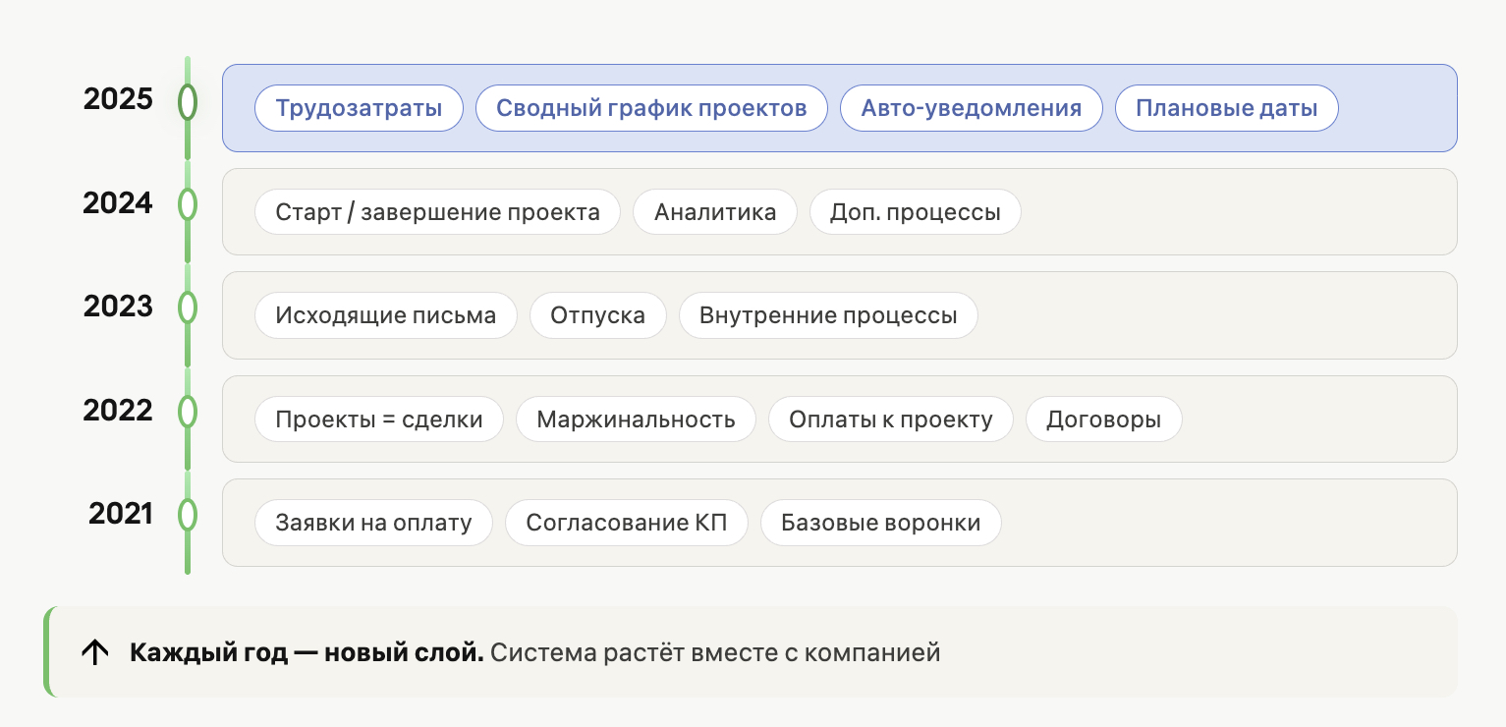Click the 2025 year label
1506x727 pixels.
pyautogui.click(x=119, y=99)
